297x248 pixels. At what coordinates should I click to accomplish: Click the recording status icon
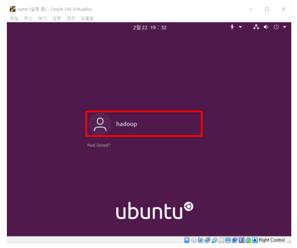click(x=235, y=240)
